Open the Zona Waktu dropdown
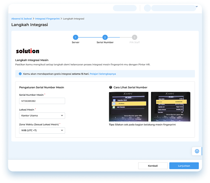Viewport: 210px width, 183px height. tap(42, 130)
